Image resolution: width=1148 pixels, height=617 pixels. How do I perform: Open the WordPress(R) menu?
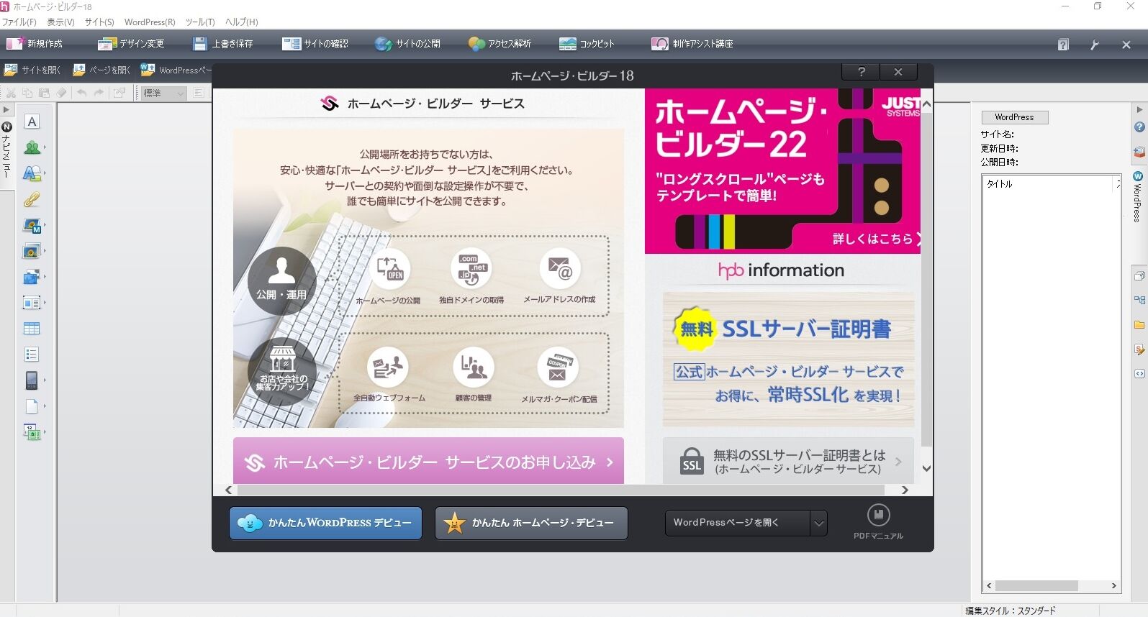pyautogui.click(x=150, y=22)
